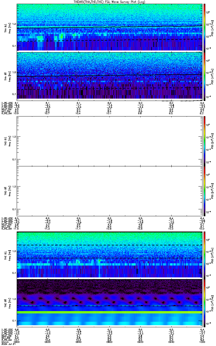Click the solid black line in THA B⊥
The width and height of the screenshot is (216, 346).
[109, 27]
